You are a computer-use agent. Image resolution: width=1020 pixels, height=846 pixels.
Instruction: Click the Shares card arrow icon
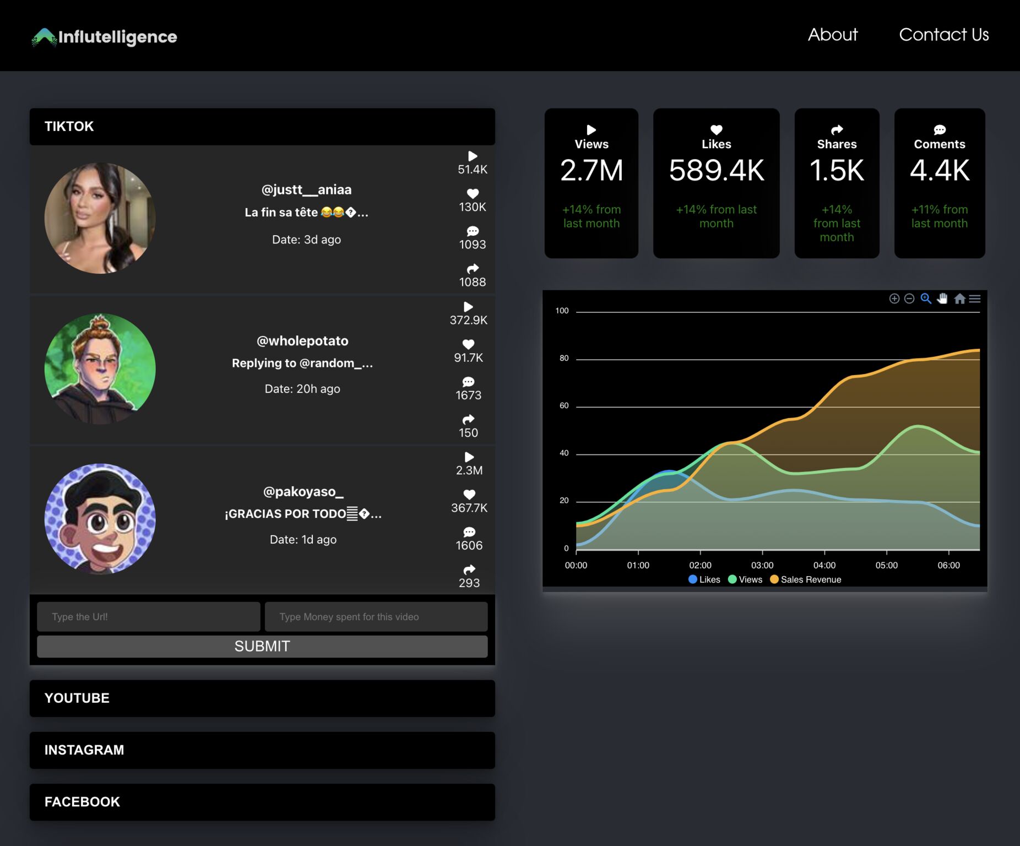point(837,130)
